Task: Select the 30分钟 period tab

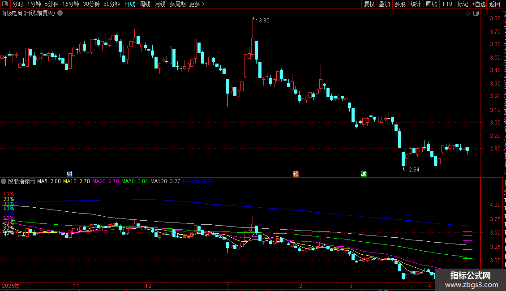Action: click(91, 4)
